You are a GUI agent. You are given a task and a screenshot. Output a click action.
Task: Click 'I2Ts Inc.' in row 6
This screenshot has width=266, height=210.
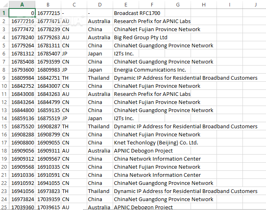click(126, 54)
